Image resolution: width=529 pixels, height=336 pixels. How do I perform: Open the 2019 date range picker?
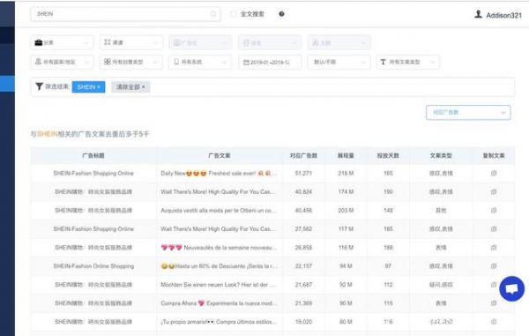[270, 62]
